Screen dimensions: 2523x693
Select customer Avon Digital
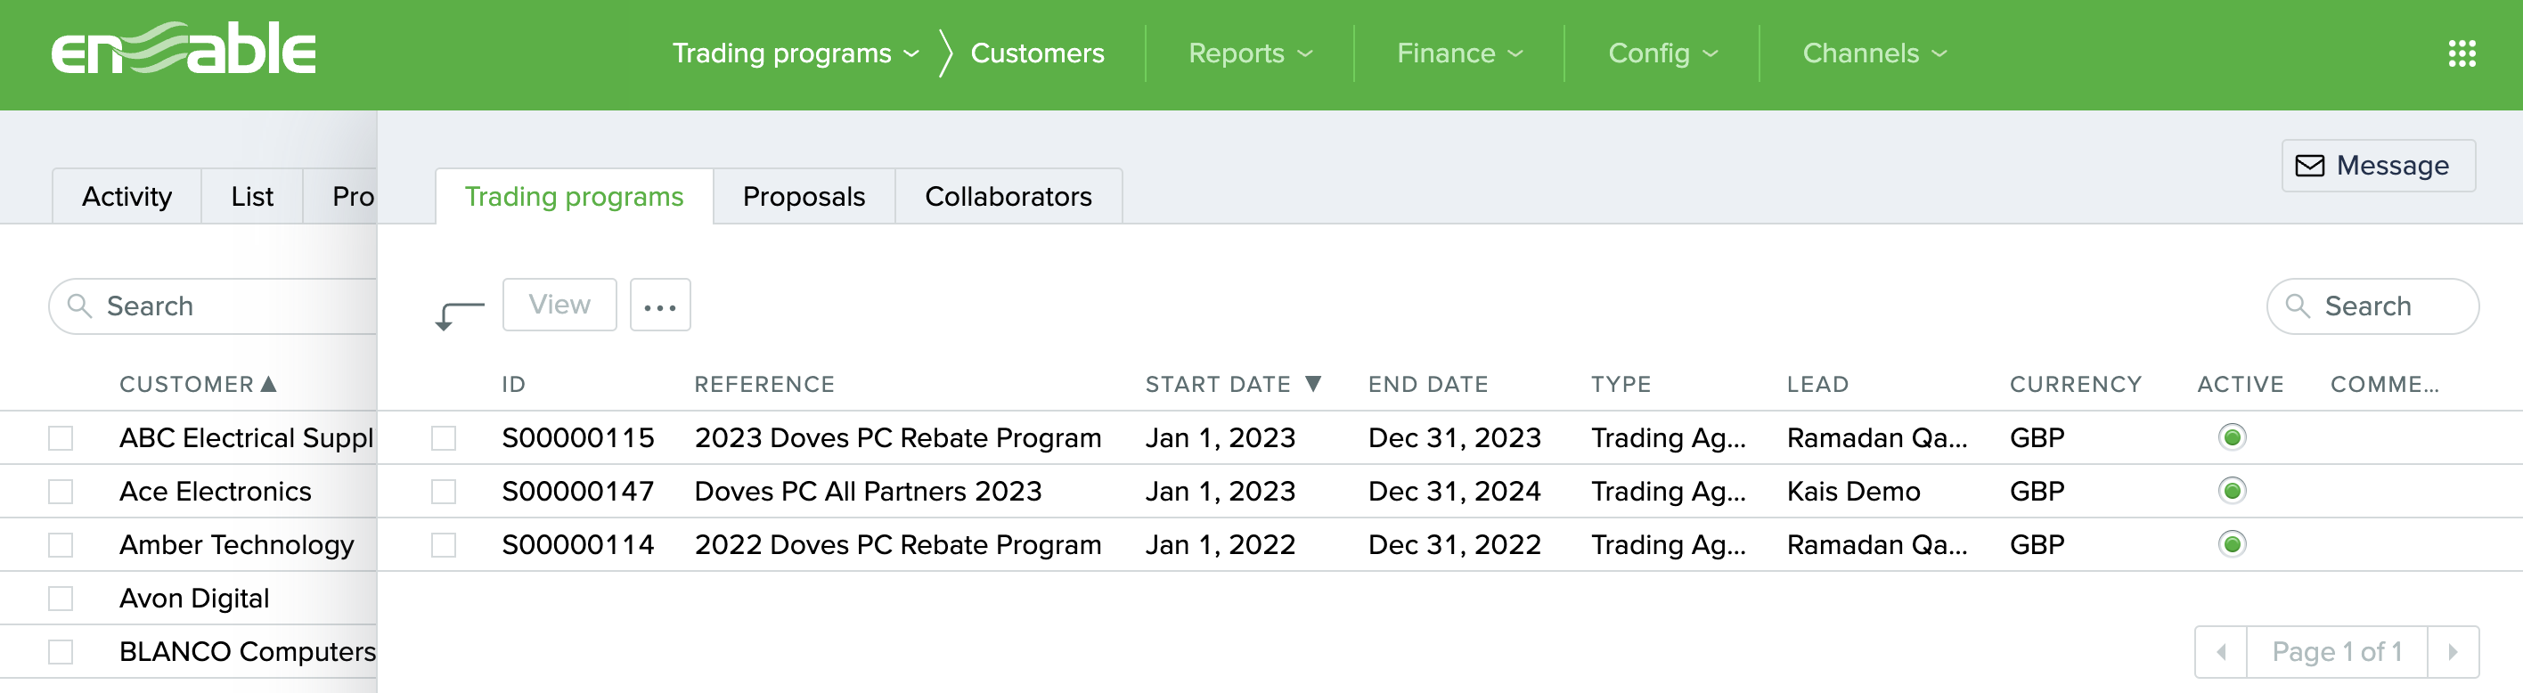pos(194,598)
